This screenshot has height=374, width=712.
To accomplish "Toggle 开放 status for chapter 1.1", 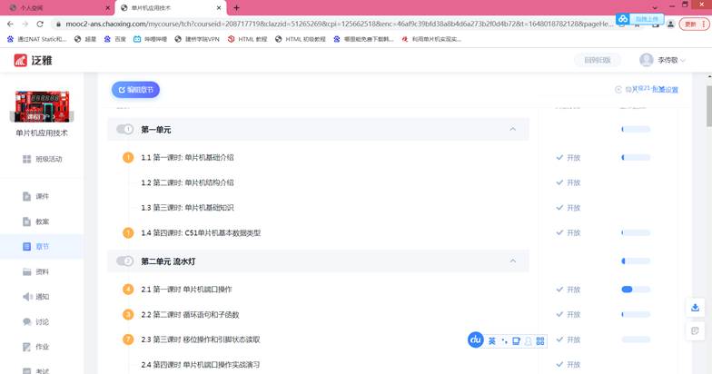I will point(569,158).
